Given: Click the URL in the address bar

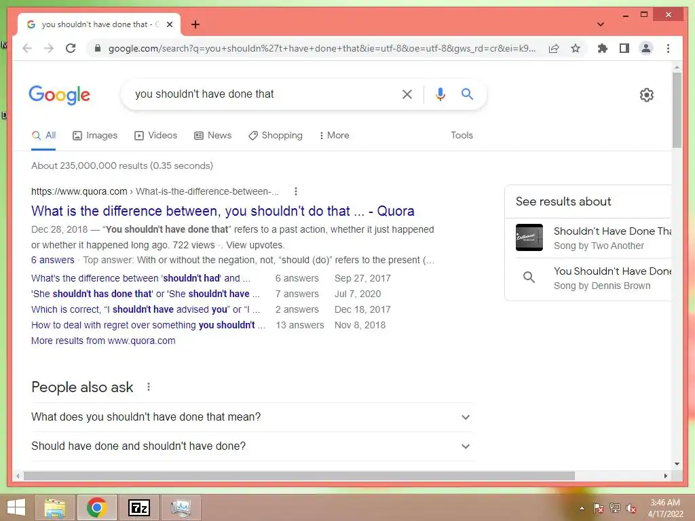Looking at the screenshot, I should click(322, 48).
